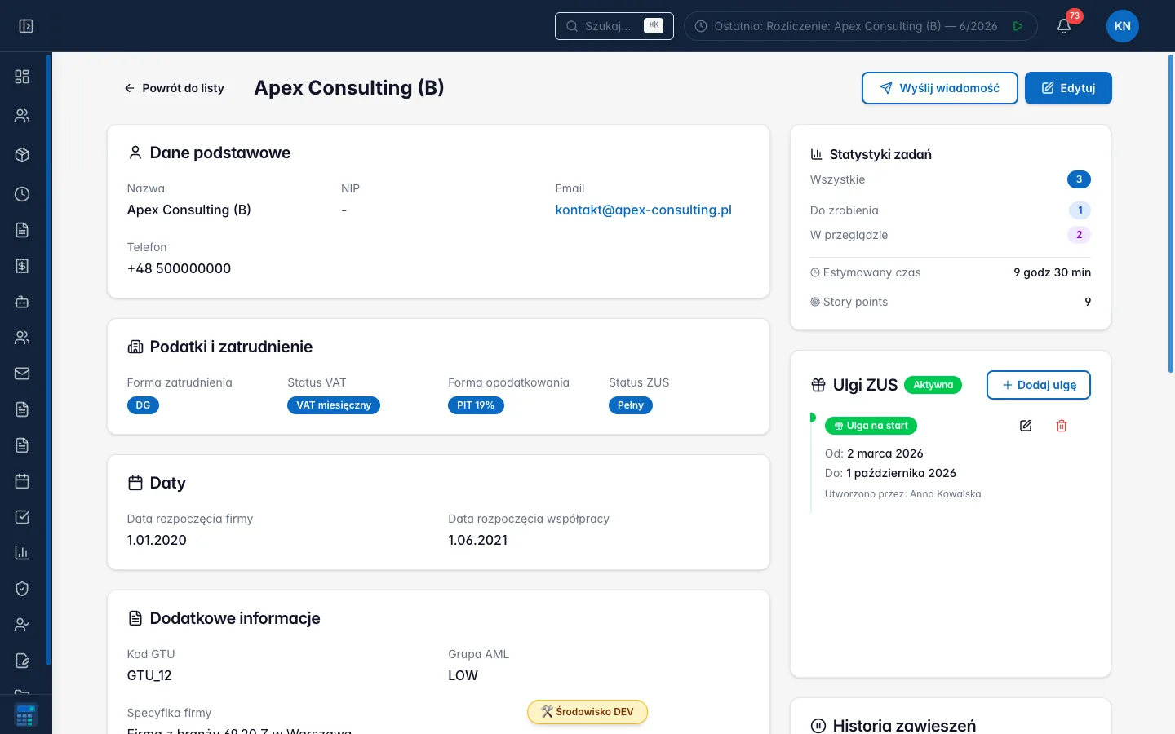Go back via Powrót do listy
1175x734 pixels.
(x=174, y=88)
